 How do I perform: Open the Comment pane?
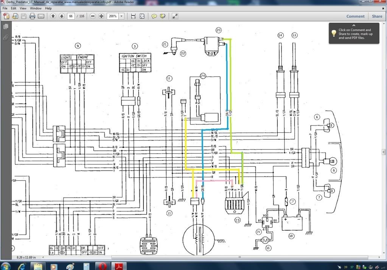pos(355,16)
